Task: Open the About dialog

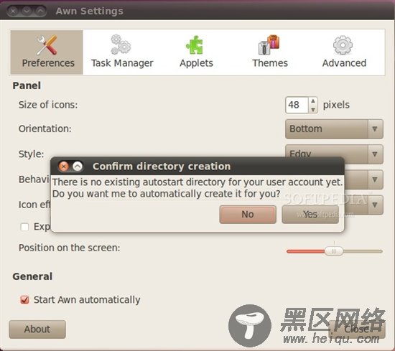Action: 37,329
